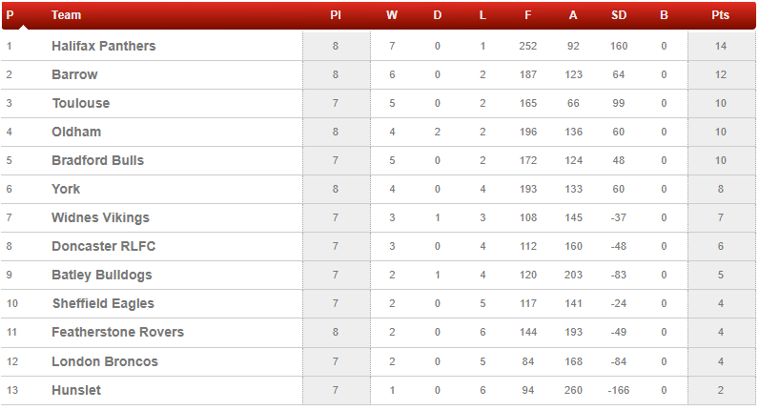The width and height of the screenshot is (759, 410).
Task: Click on Oldham team name
Action: tap(76, 132)
